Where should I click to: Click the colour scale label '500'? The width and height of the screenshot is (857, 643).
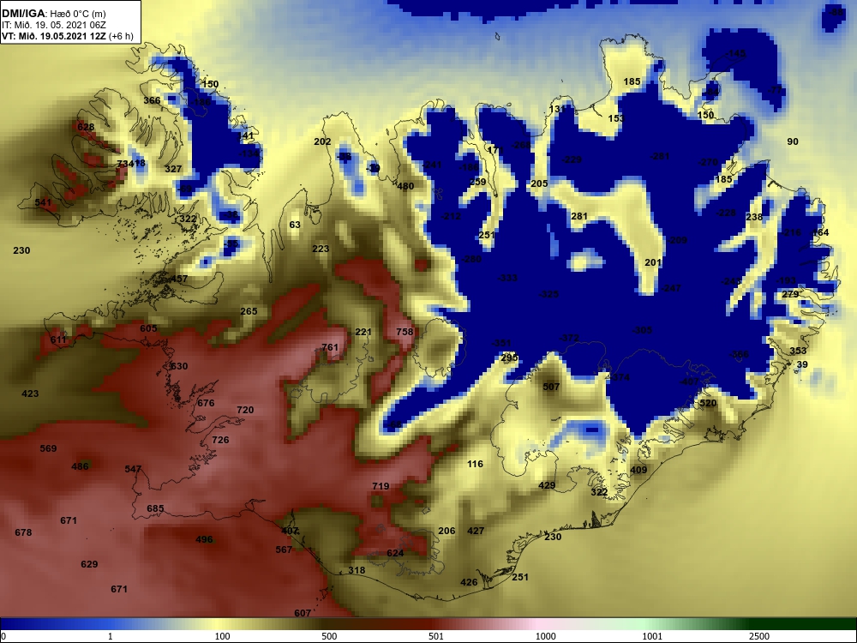[x=329, y=636]
